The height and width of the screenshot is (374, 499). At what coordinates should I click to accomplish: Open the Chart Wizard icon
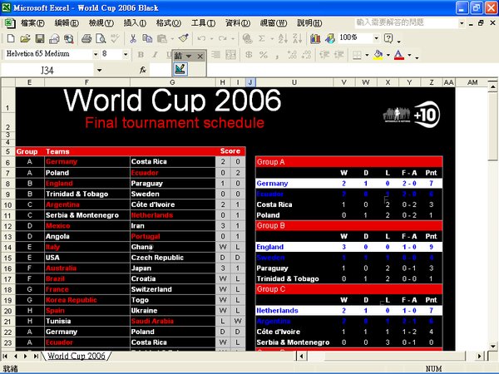click(x=315, y=38)
